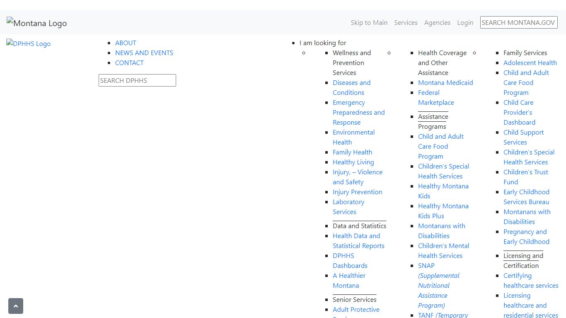Open Healthy Montana Kids Plus link
This screenshot has height=318, width=566.
coord(443,211)
